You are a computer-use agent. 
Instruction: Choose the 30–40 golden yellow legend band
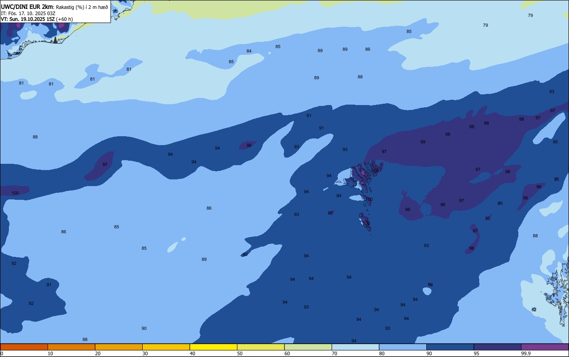coord(166,347)
